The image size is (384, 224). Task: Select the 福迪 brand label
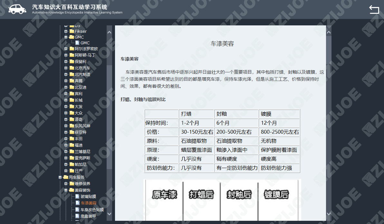[x=79, y=145]
